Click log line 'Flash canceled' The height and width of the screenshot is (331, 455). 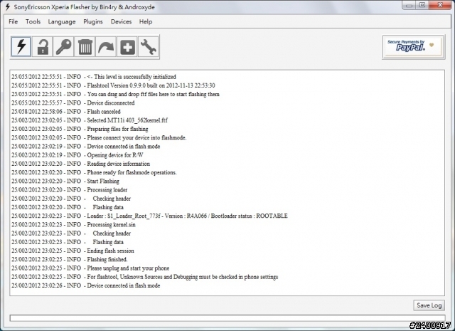point(66,112)
